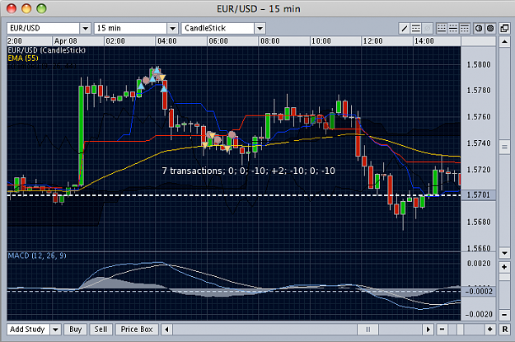Image resolution: width=515 pixels, height=342 pixels.
Task: Click the 1.5740 price axis label
Action: click(479, 143)
